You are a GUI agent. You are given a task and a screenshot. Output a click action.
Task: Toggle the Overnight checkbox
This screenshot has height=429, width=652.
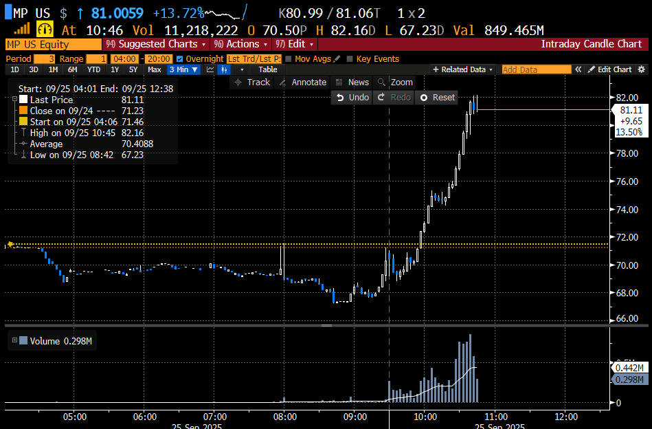pyautogui.click(x=179, y=58)
